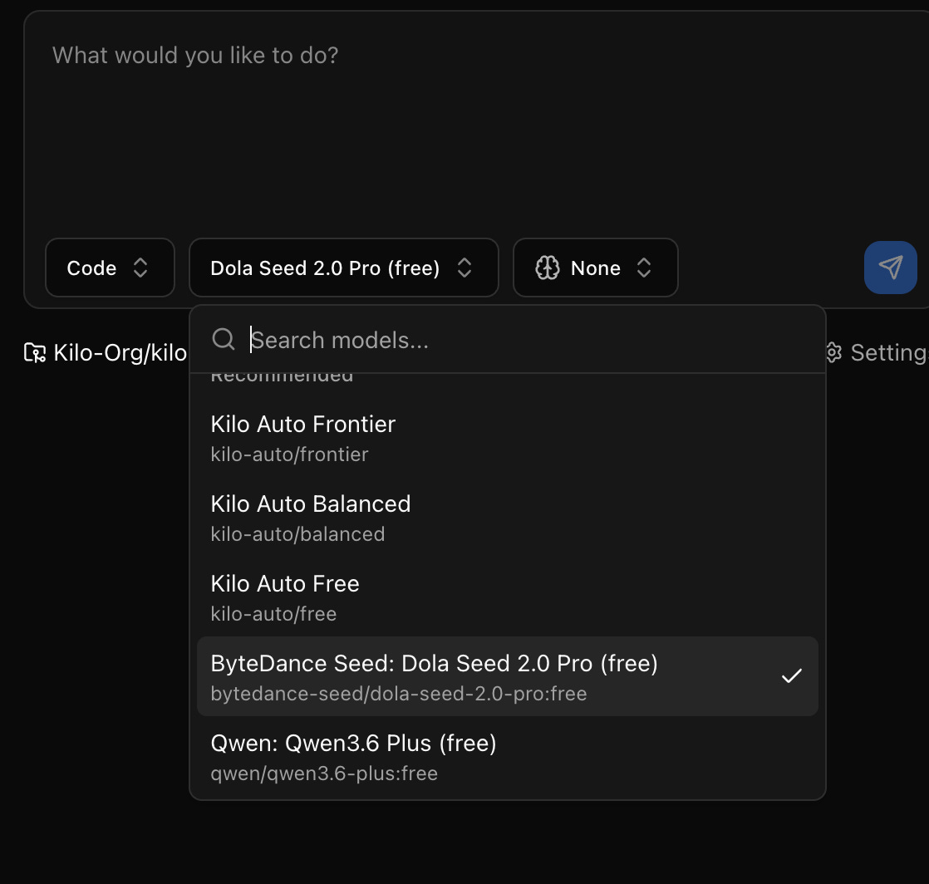Click the Settings gear icon
929x884 pixels.
pyautogui.click(x=833, y=352)
